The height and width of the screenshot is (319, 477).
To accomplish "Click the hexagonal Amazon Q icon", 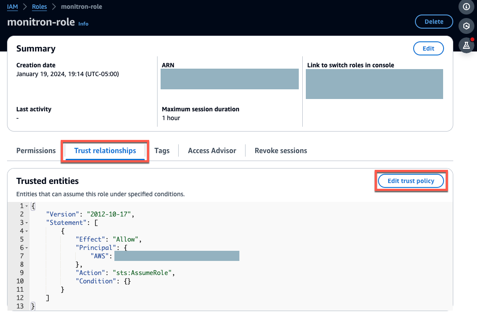I will (x=466, y=26).
